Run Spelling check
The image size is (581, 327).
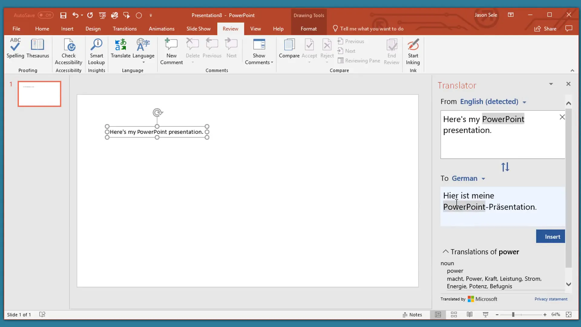pyautogui.click(x=15, y=48)
